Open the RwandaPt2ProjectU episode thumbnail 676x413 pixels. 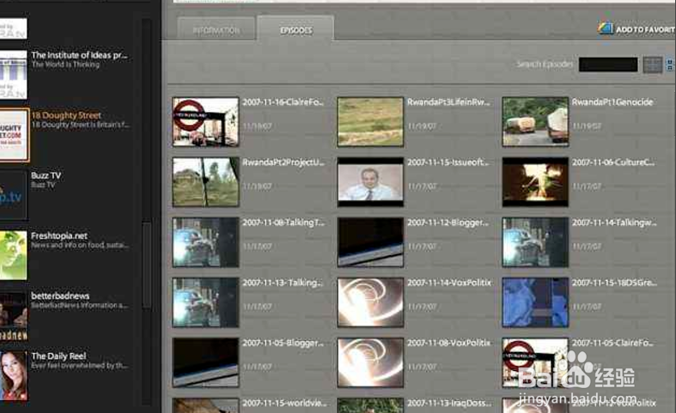[205, 182]
